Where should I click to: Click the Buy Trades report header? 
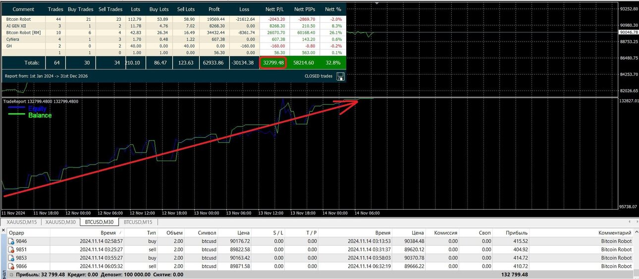(80, 9)
